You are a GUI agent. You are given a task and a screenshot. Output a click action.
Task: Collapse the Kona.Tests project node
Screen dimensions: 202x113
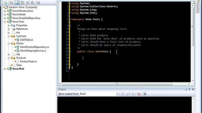[5, 22]
